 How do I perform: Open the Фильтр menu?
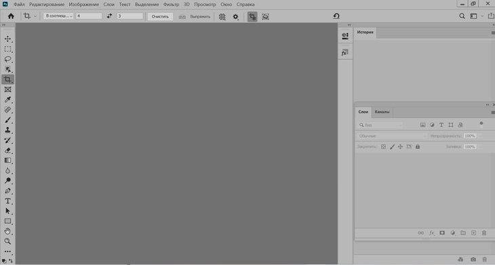point(171,5)
